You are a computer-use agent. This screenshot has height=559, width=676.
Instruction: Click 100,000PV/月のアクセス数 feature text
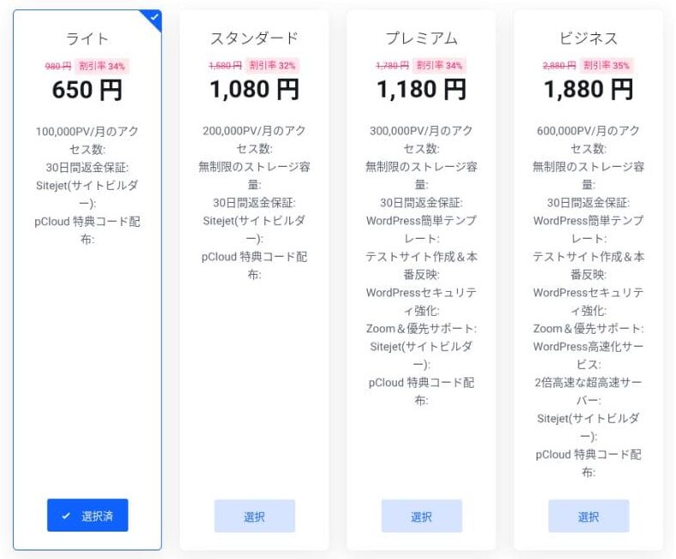click(x=87, y=140)
